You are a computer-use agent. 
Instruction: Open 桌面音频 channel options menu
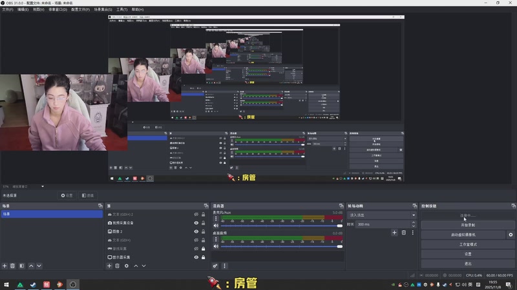pyautogui.click(x=216, y=239)
